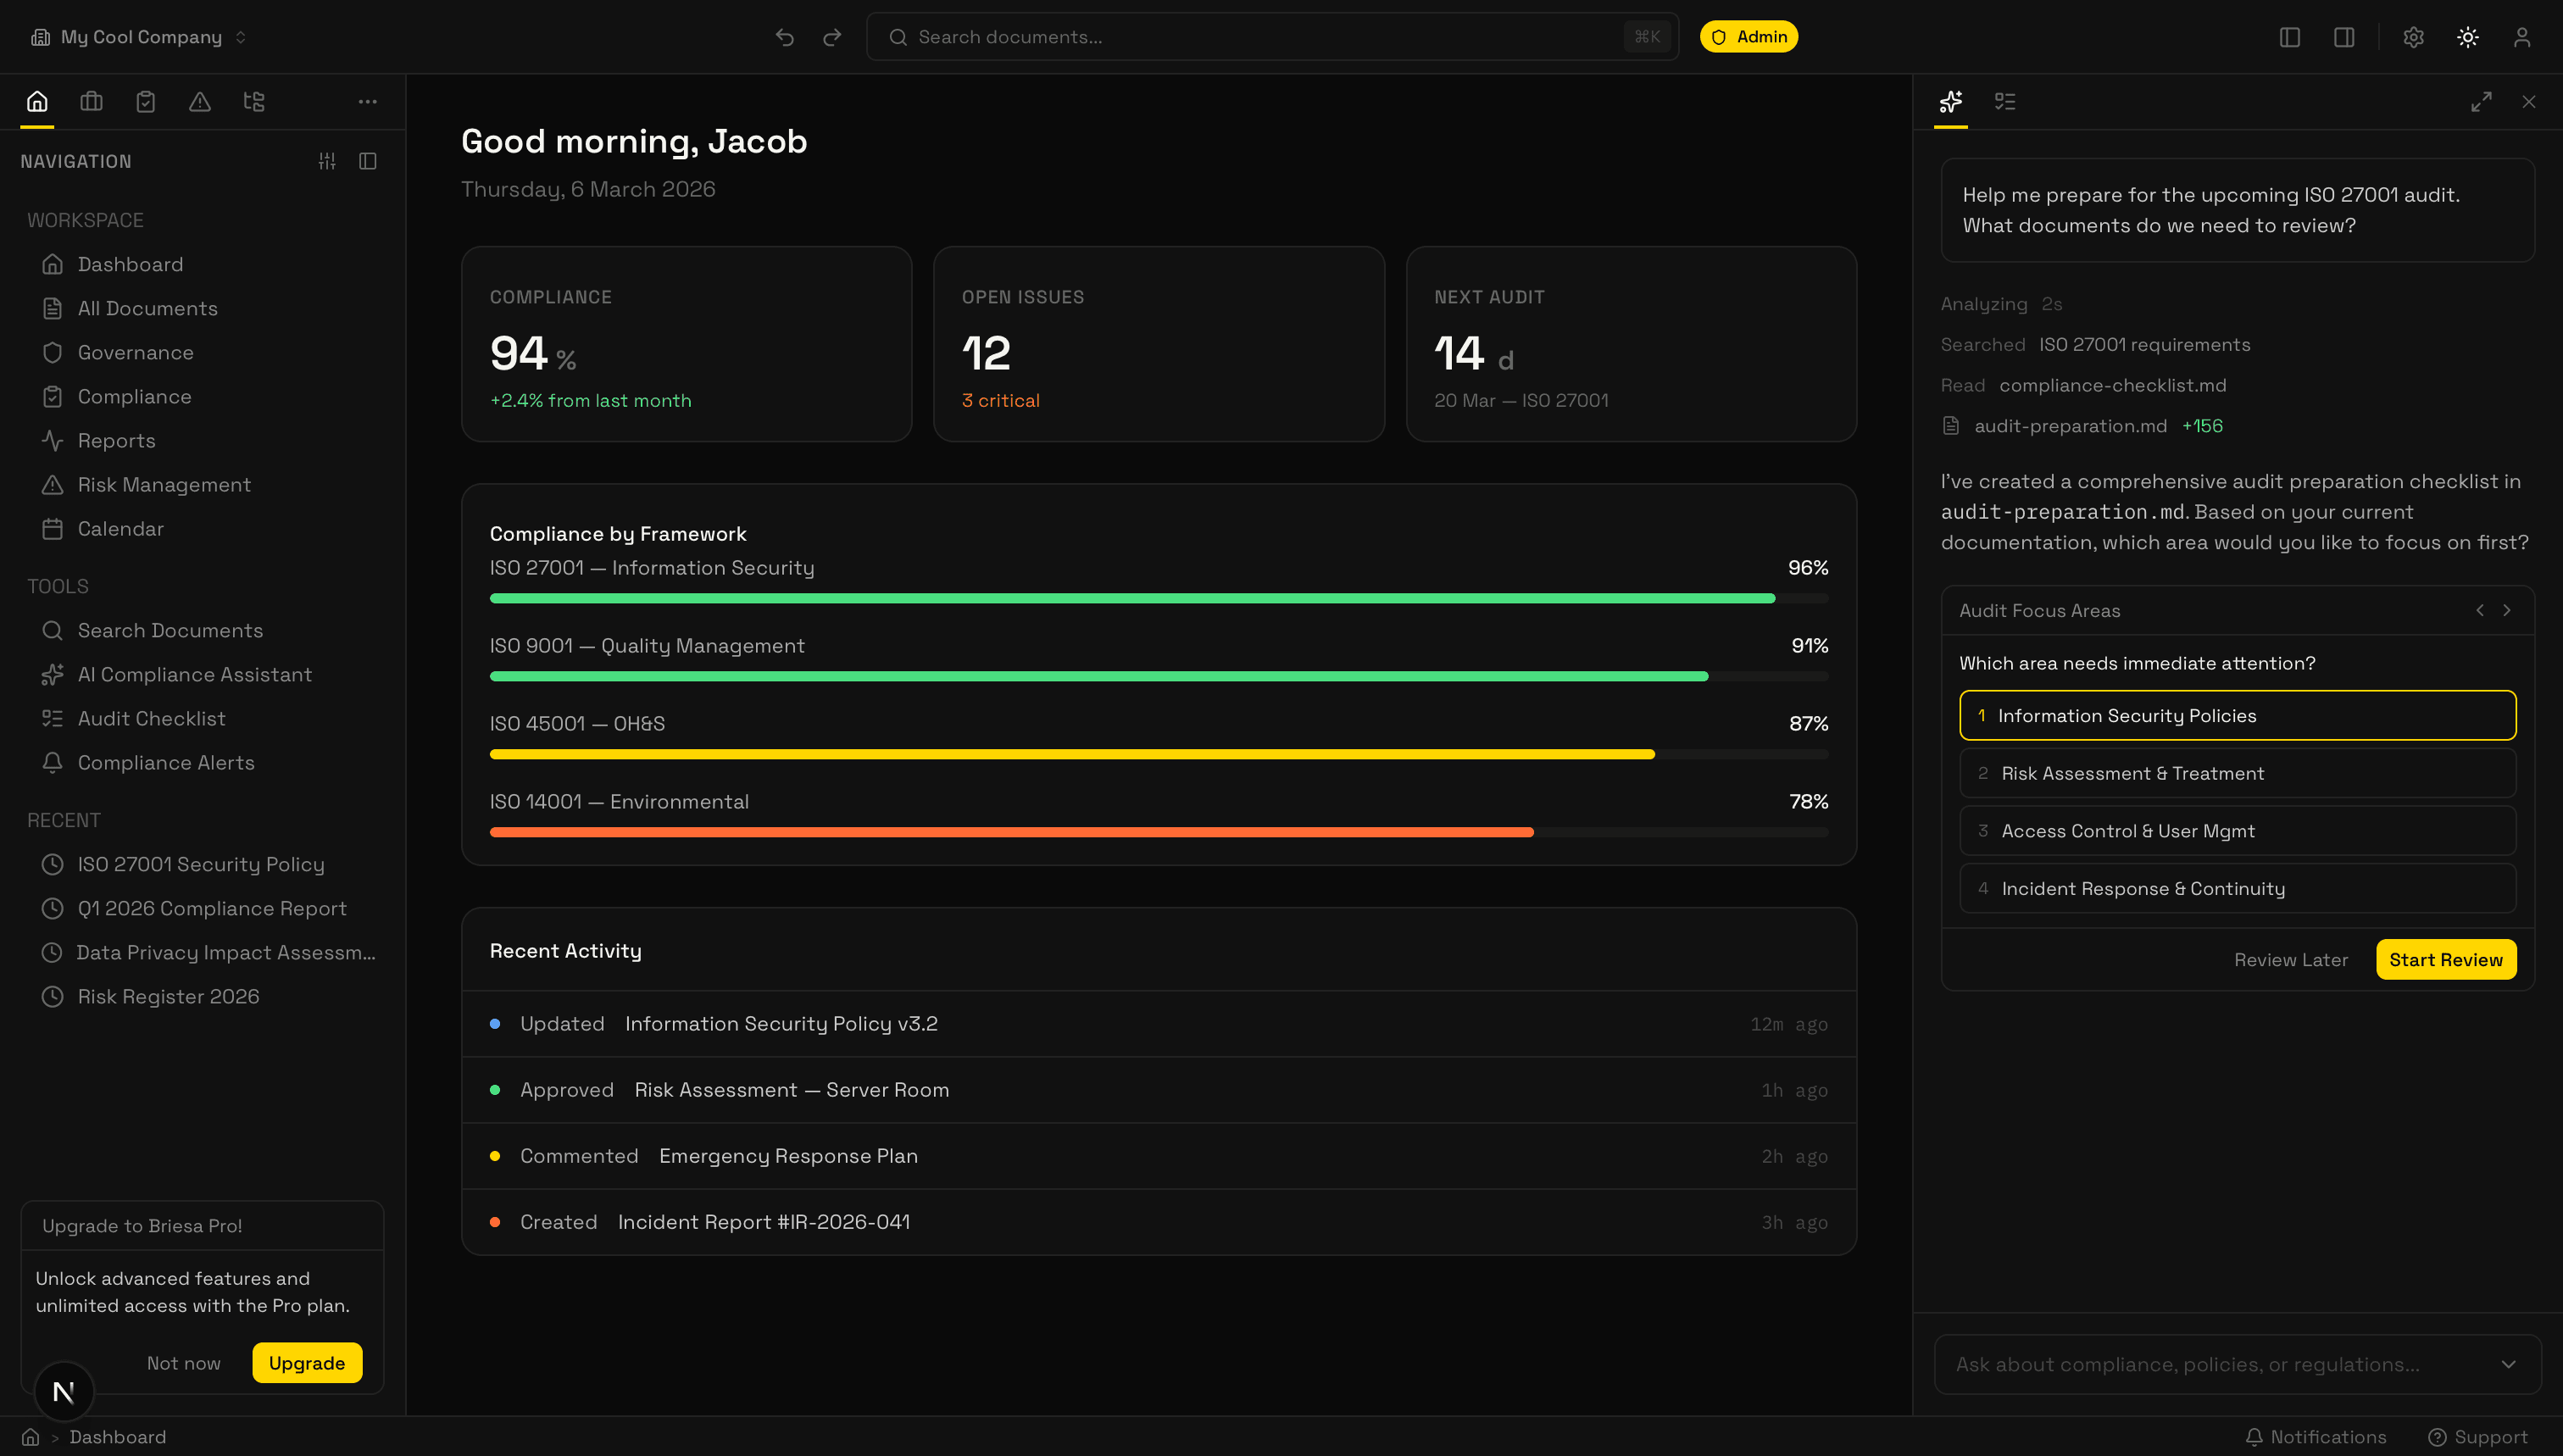Open the navigation filter settings icon

click(327, 160)
